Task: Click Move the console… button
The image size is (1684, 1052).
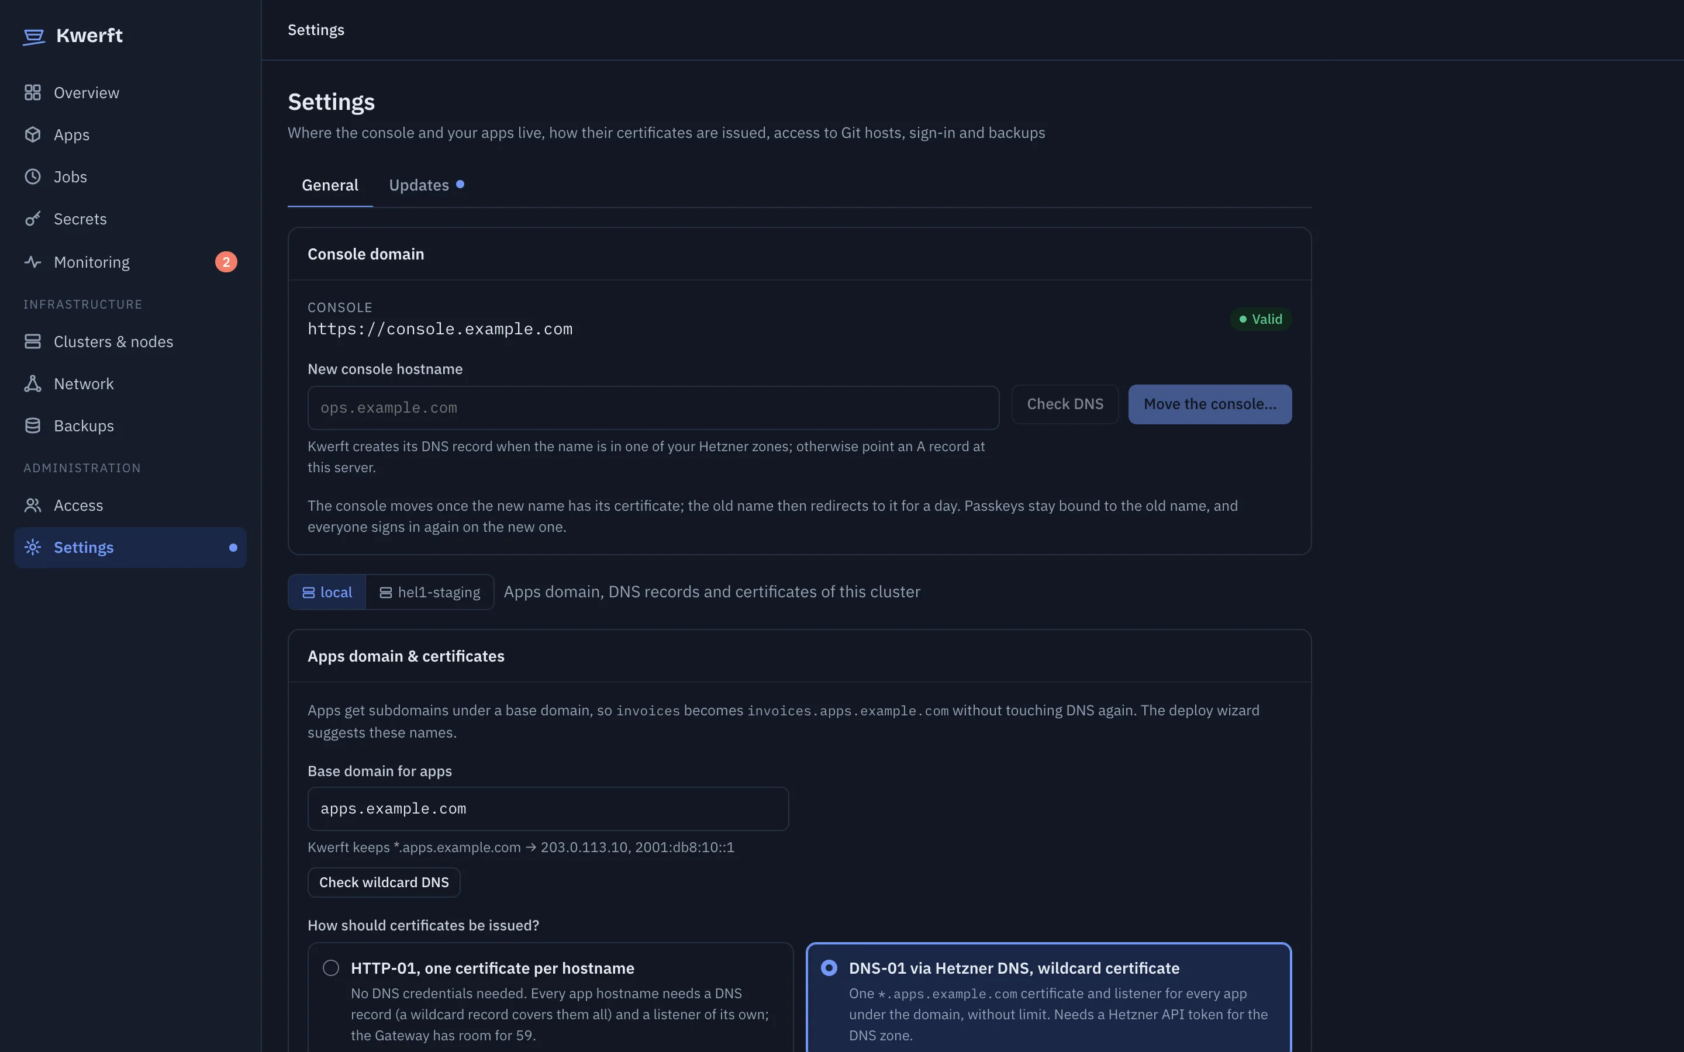Action: pos(1209,404)
